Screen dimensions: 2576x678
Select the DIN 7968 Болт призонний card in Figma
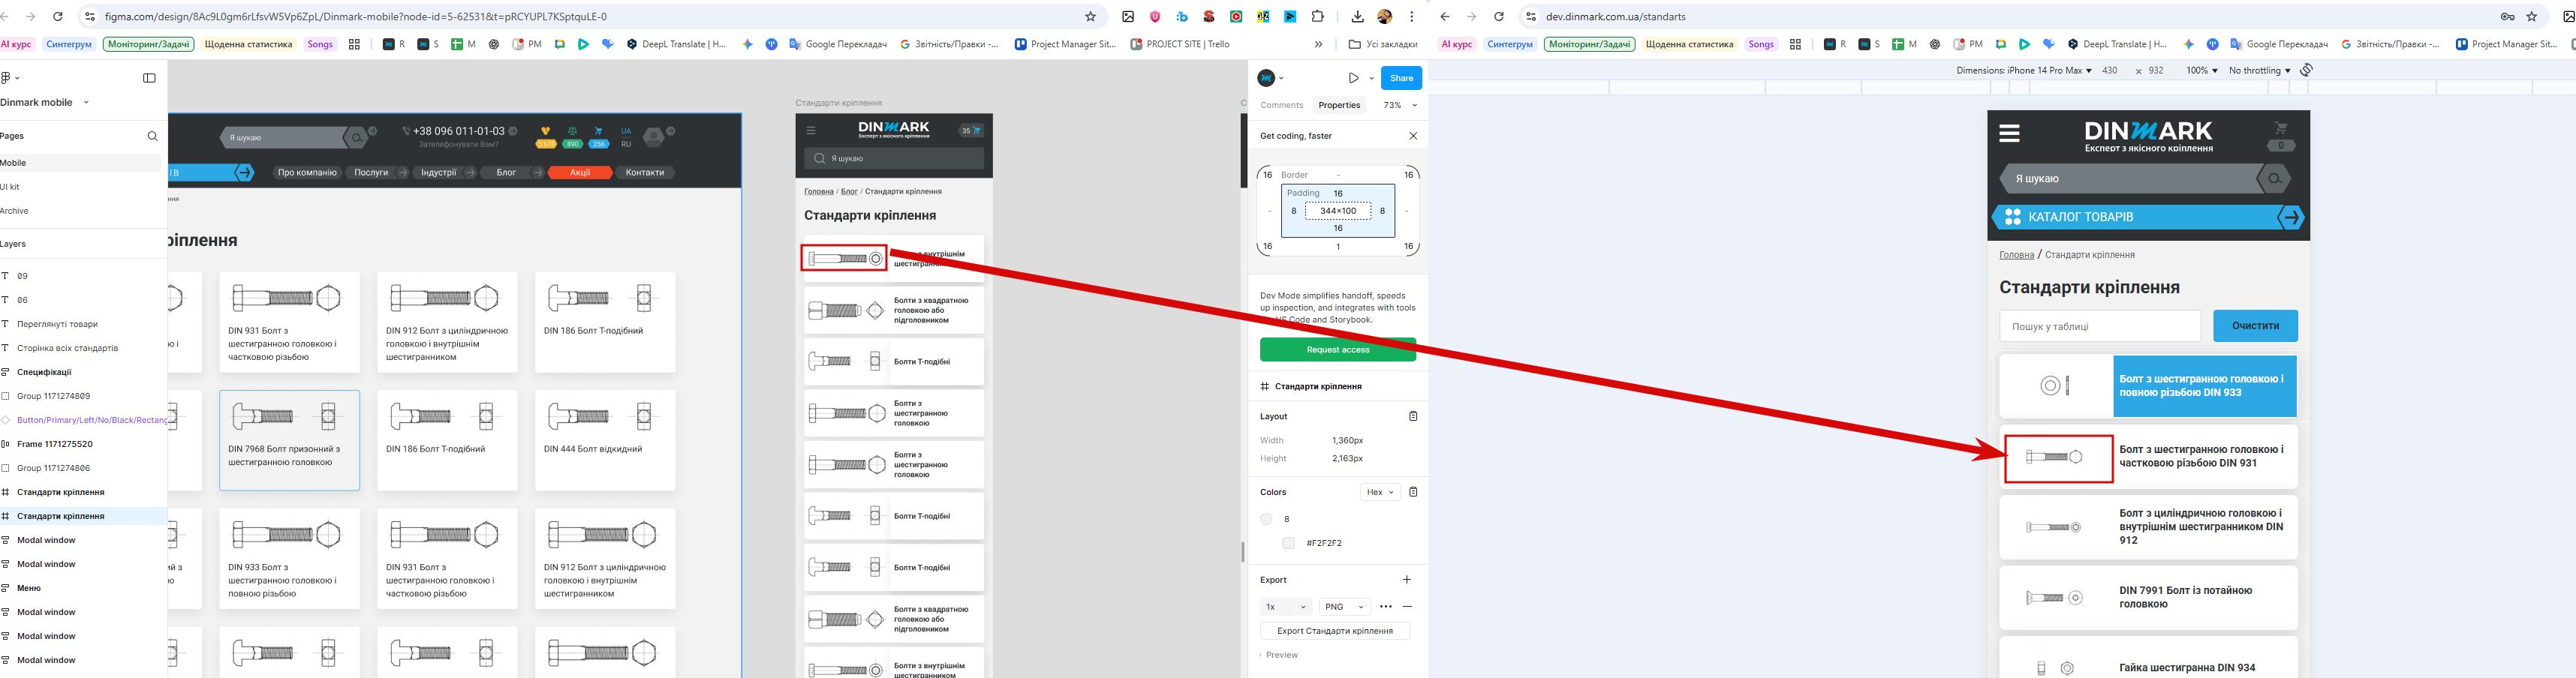point(289,440)
